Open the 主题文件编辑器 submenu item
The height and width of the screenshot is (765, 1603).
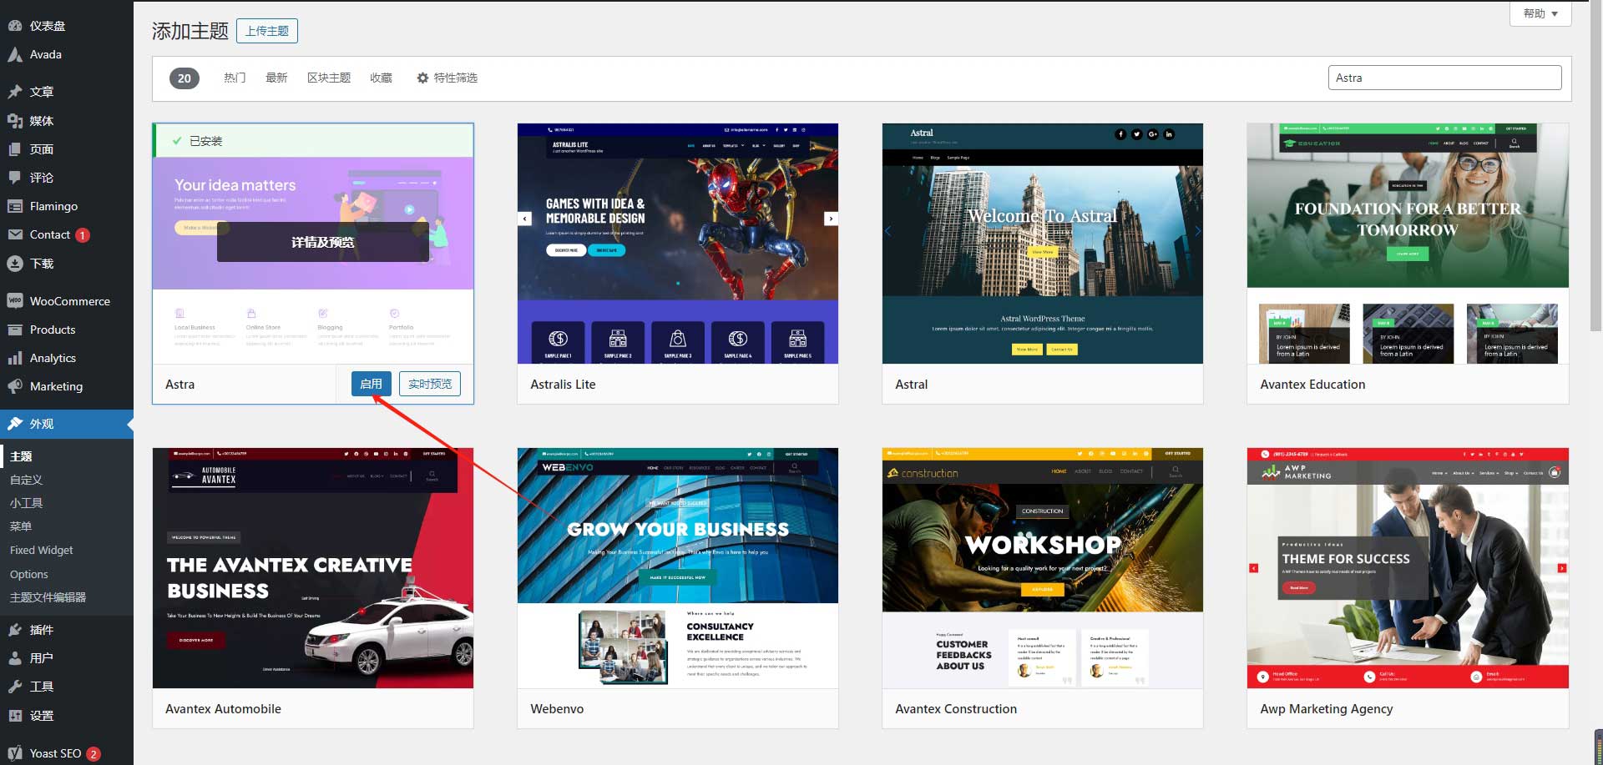[48, 597]
